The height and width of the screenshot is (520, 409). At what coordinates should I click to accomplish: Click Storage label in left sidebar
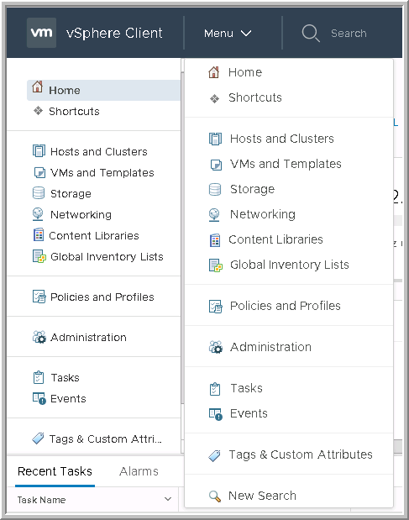pyautogui.click(x=71, y=194)
